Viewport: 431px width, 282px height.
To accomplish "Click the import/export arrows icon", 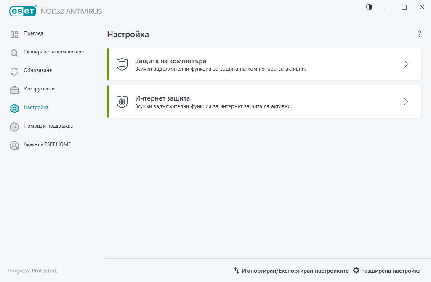I will pyautogui.click(x=237, y=271).
